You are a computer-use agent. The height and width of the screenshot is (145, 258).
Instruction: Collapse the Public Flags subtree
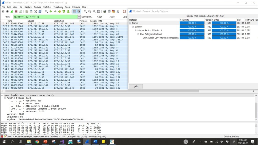[5, 98]
